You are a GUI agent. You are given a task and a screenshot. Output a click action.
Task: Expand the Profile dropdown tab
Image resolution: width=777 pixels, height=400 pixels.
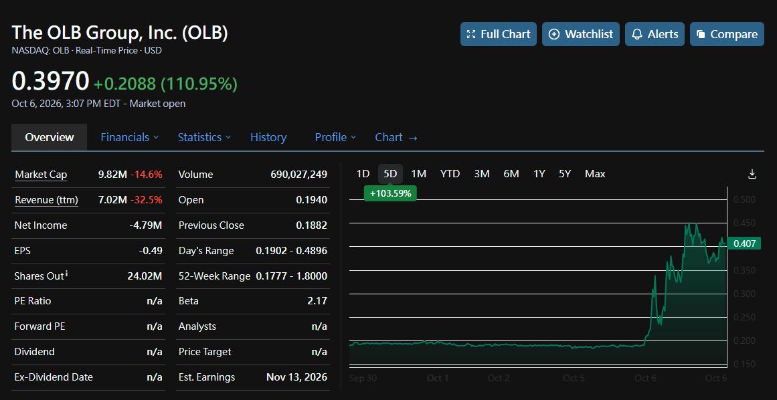(x=335, y=137)
